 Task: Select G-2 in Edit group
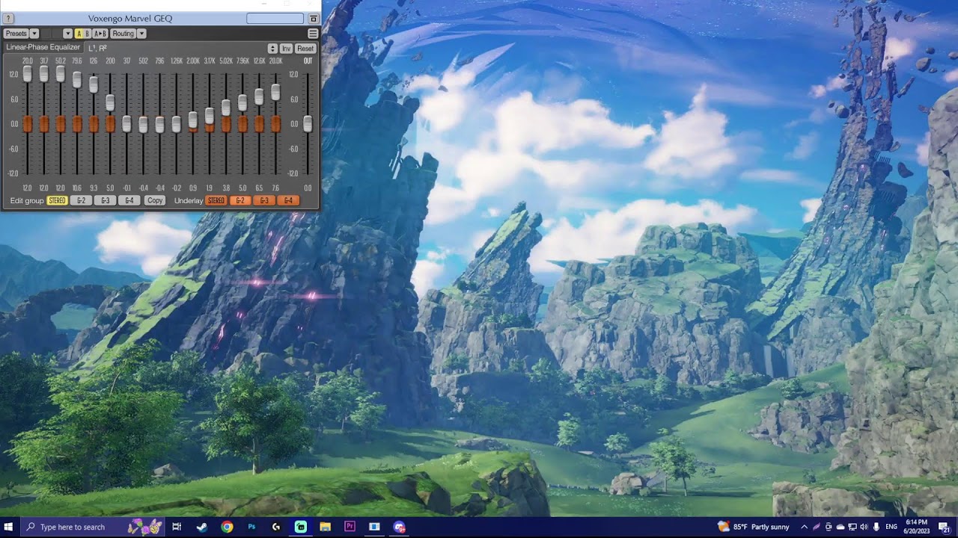pyautogui.click(x=82, y=200)
